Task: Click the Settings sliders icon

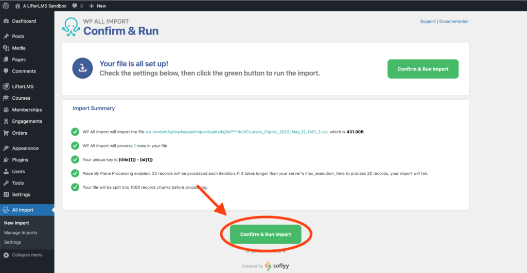Action: click(x=6, y=194)
